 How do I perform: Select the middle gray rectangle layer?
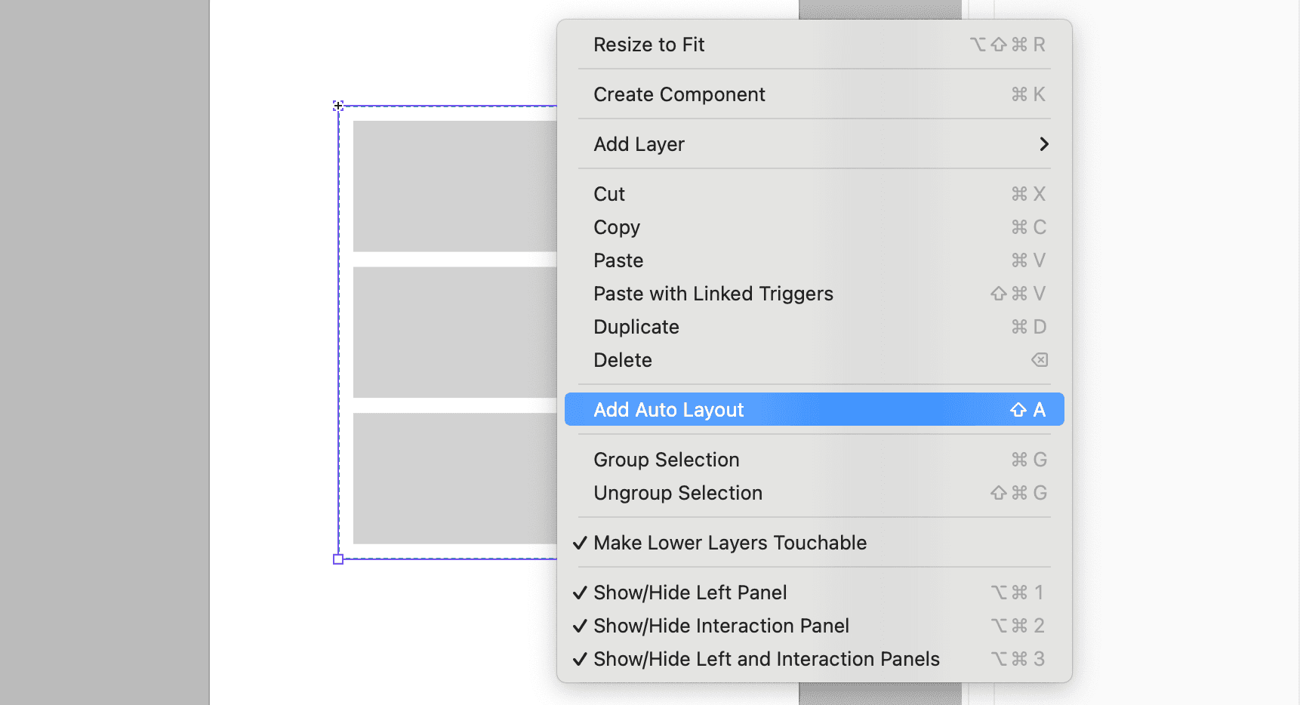coord(453,332)
